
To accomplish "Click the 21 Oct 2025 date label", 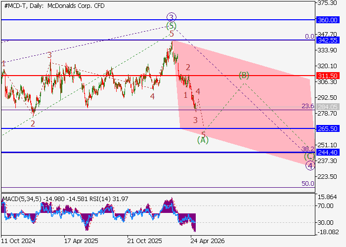I will (144, 241).
